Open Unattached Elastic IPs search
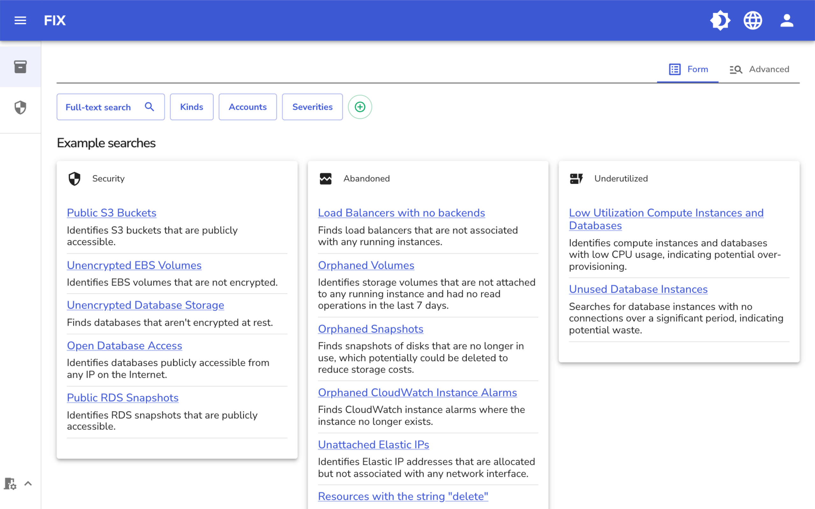The height and width of the screenshot is (509, 815). point(373,445)
